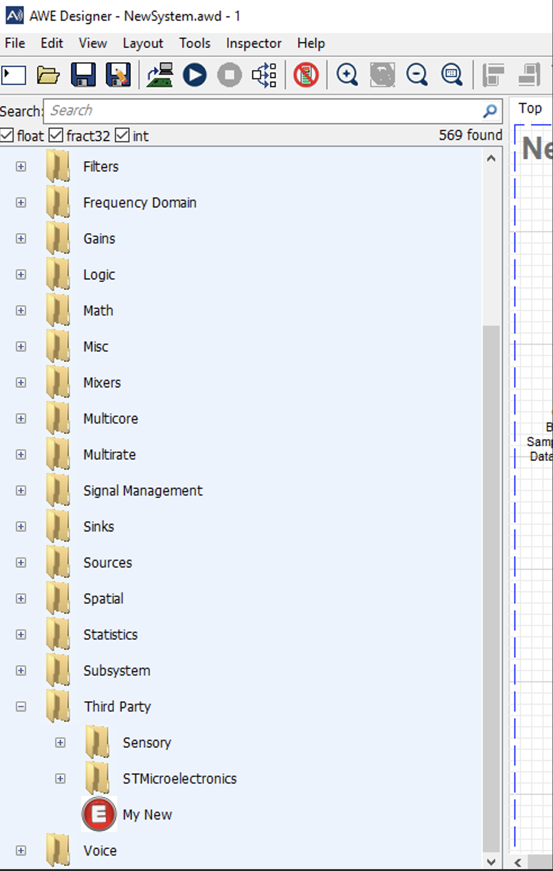Click the Save As icon with pencil

pyautogui.click(x=118, y=75)
